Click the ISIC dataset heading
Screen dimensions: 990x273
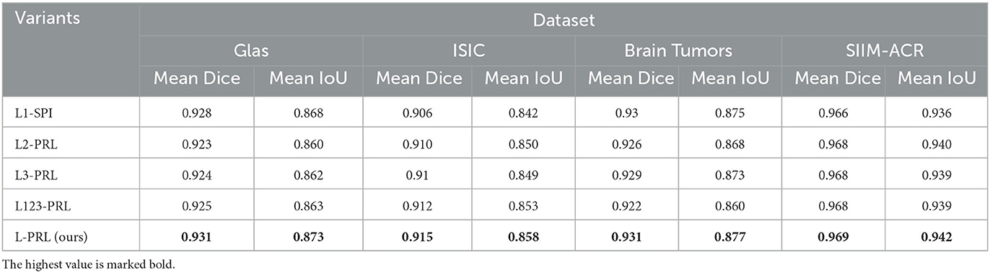(468, 50)
